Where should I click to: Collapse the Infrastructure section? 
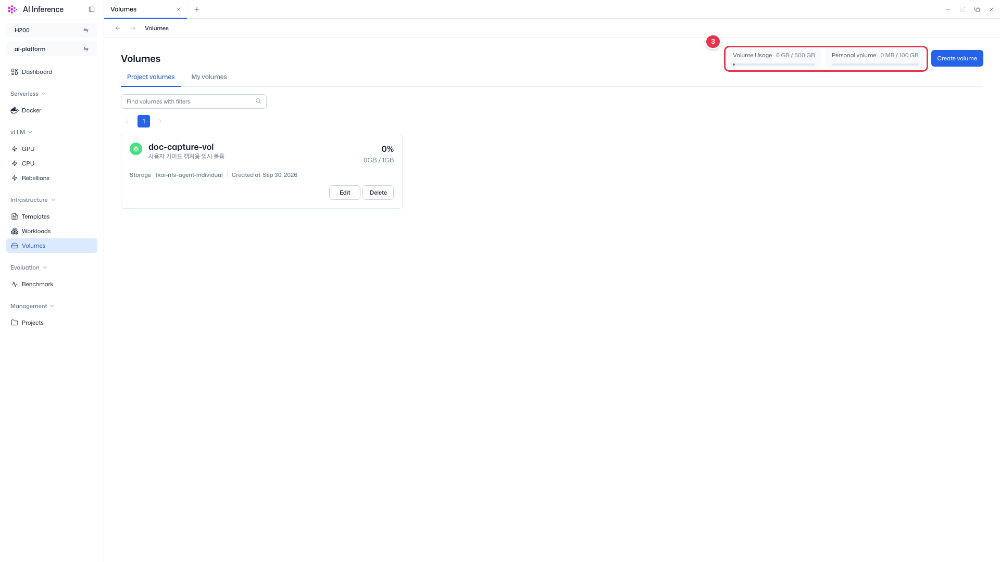pos(33,200)
